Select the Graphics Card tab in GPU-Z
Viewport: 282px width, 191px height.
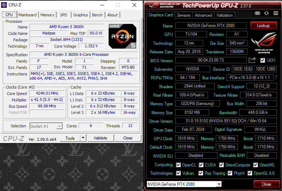[x=161, y=15]
